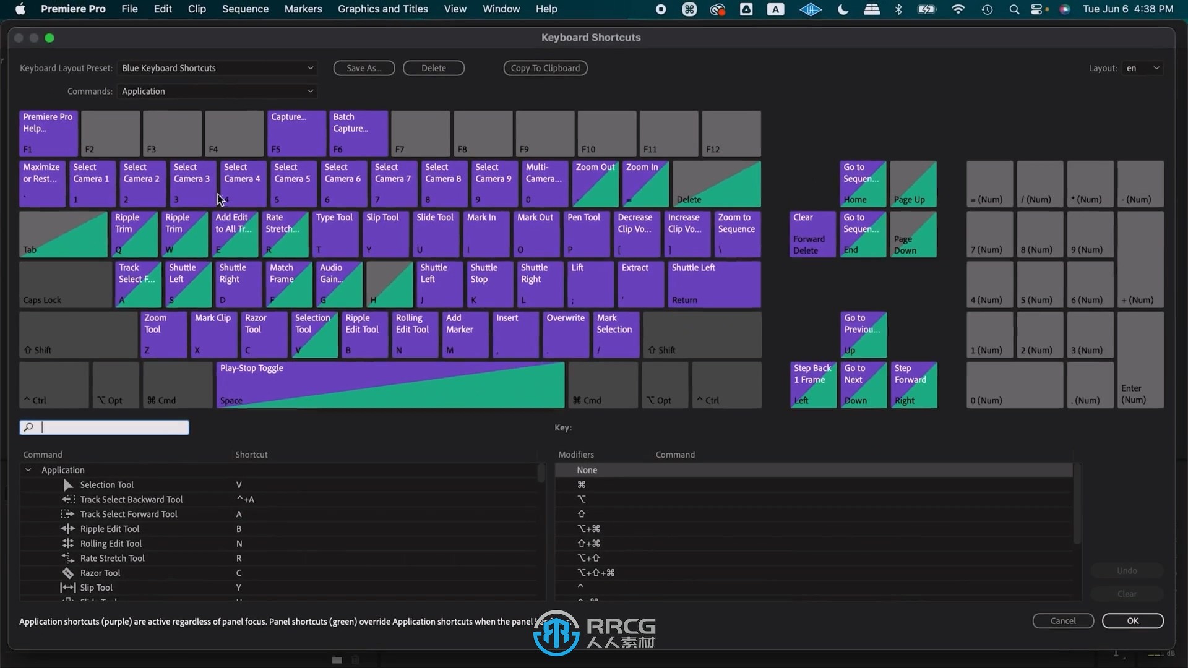Open the Sequence menu item
This screenshot has height=668, width=1188.
point(245,8)
